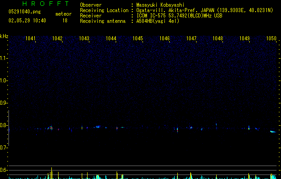Click the meteor label

[x=63, y=14]
